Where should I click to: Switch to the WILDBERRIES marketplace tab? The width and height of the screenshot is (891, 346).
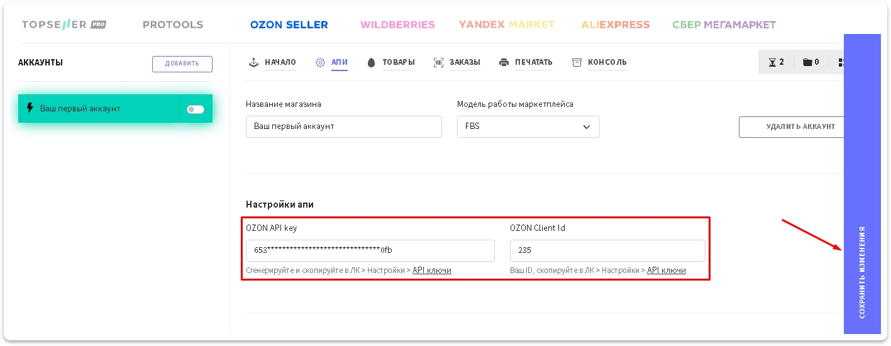397,25
